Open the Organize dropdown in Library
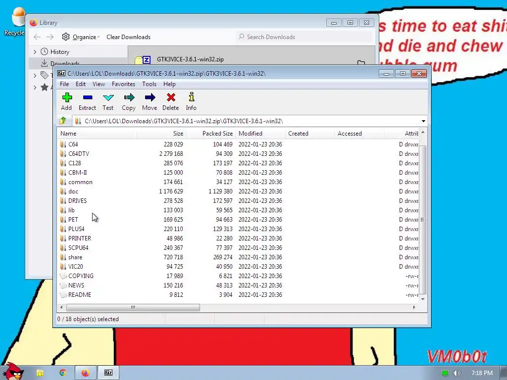Image resolution: width=507 pixels, height=380 pixels. tap(86, 37)
